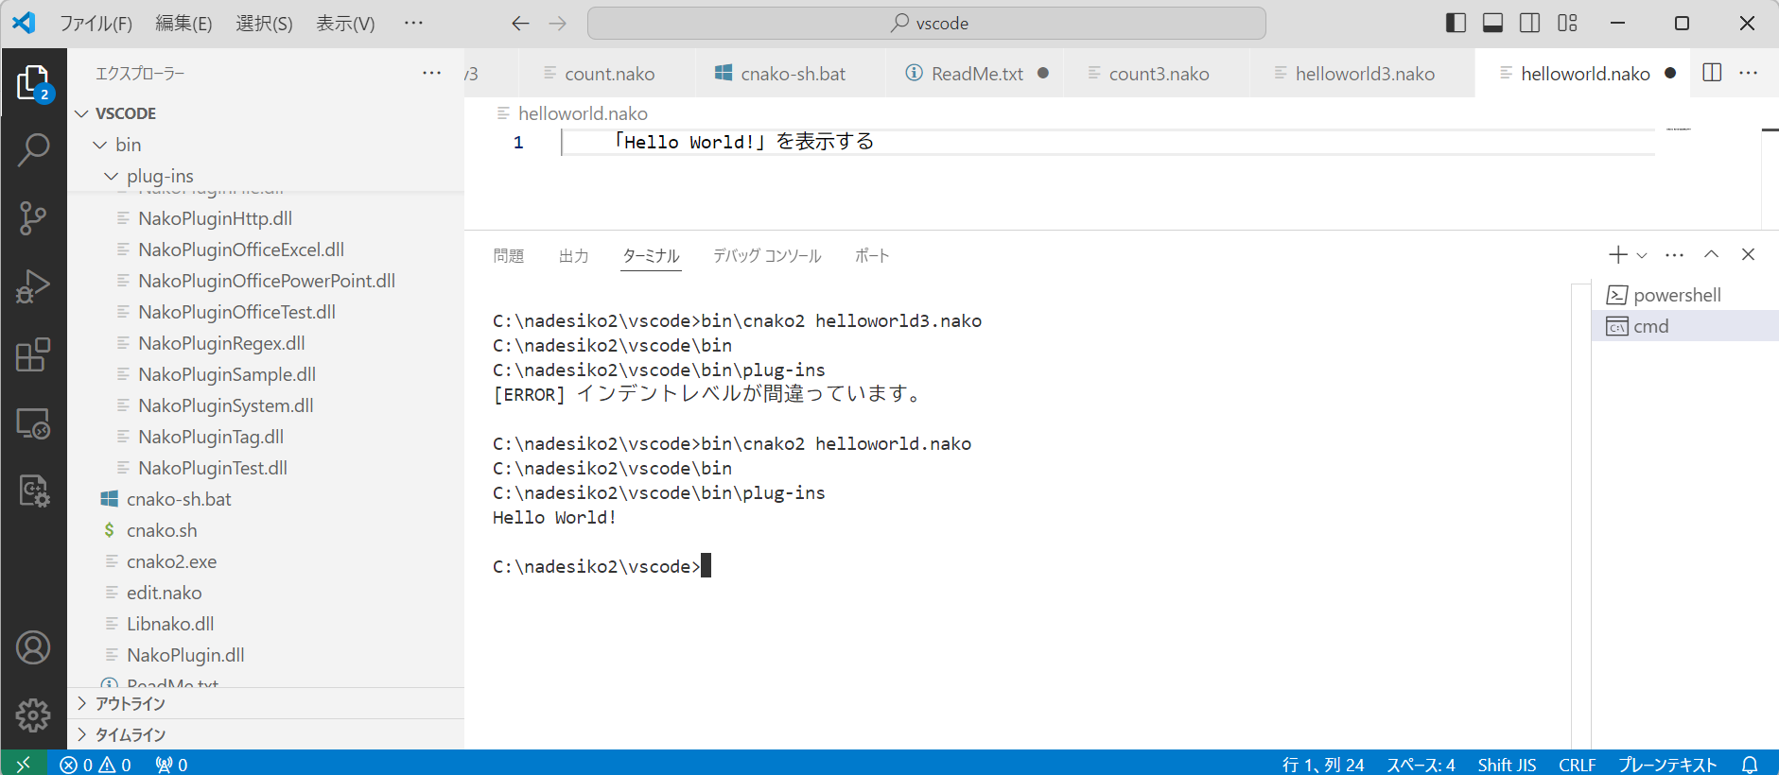Change cursor position via 行 1、列 24
The height and width of the screenshot is (775, 1779).
coord(1323,764)
